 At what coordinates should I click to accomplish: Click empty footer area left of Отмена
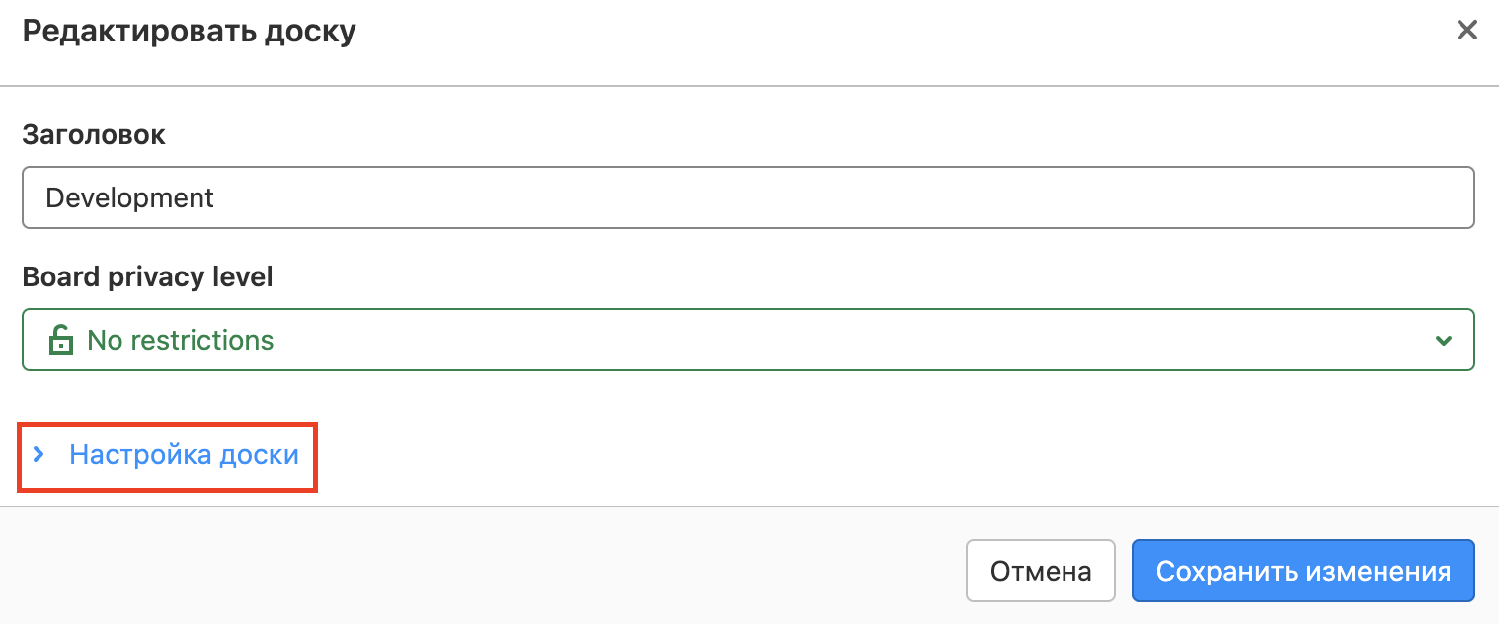494,571
